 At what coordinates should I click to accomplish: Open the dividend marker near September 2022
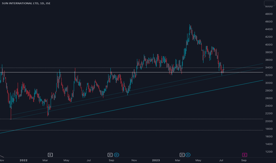(x=116, y=155)
